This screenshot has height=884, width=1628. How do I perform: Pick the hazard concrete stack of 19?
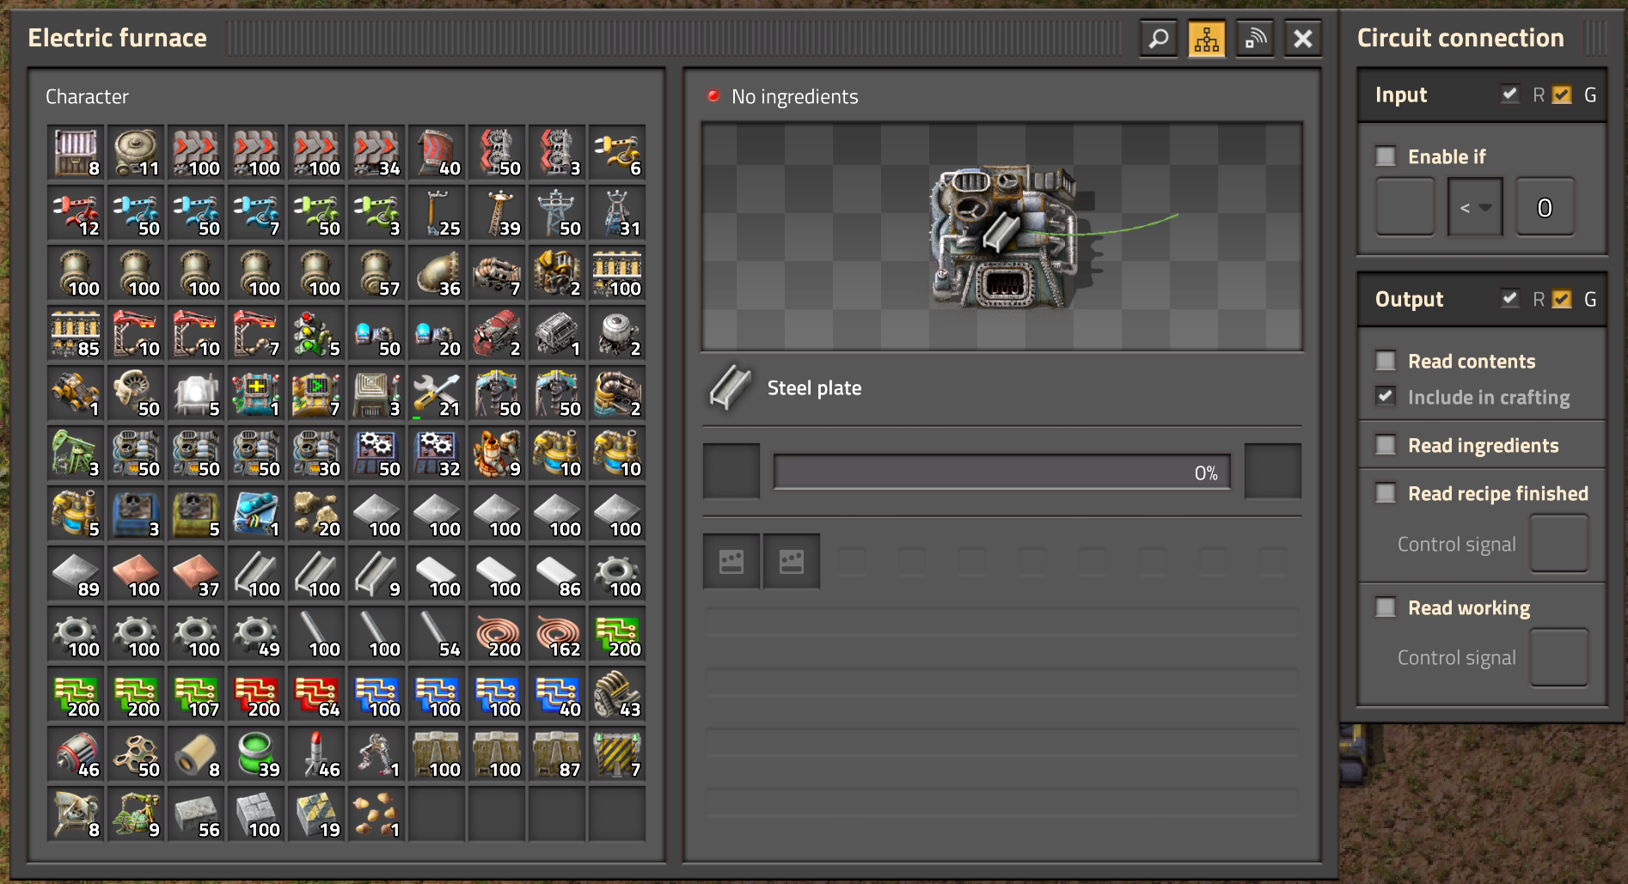pyautogui.click(x=316, y=814)
